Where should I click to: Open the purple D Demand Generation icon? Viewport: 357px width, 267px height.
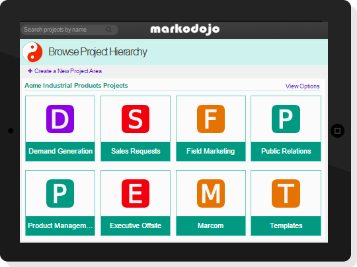click(60, 119)
